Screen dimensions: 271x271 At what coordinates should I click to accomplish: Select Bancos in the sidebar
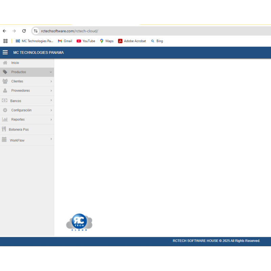27,101
